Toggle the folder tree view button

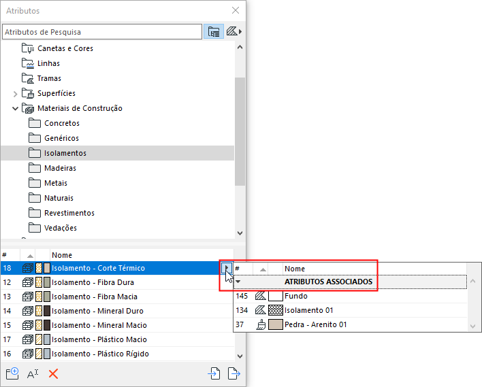[x=214, y=32]
